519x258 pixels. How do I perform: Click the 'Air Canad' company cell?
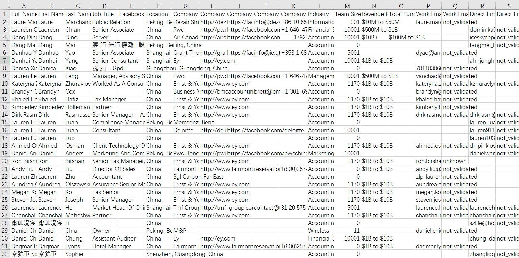(185, 37)
